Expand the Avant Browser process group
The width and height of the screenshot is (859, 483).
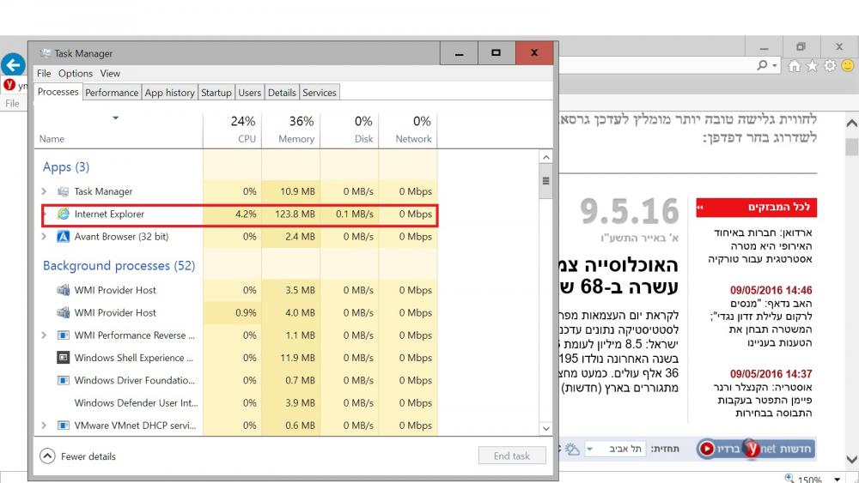coord(45,236)
